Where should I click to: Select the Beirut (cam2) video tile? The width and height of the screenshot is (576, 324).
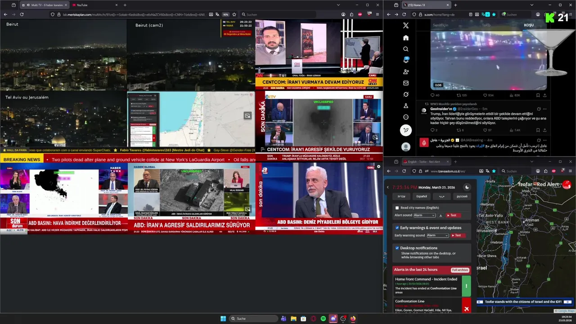[x=191, y=55]
